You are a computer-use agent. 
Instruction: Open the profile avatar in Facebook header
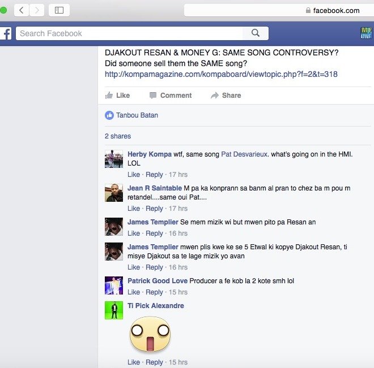coord(366,33)
